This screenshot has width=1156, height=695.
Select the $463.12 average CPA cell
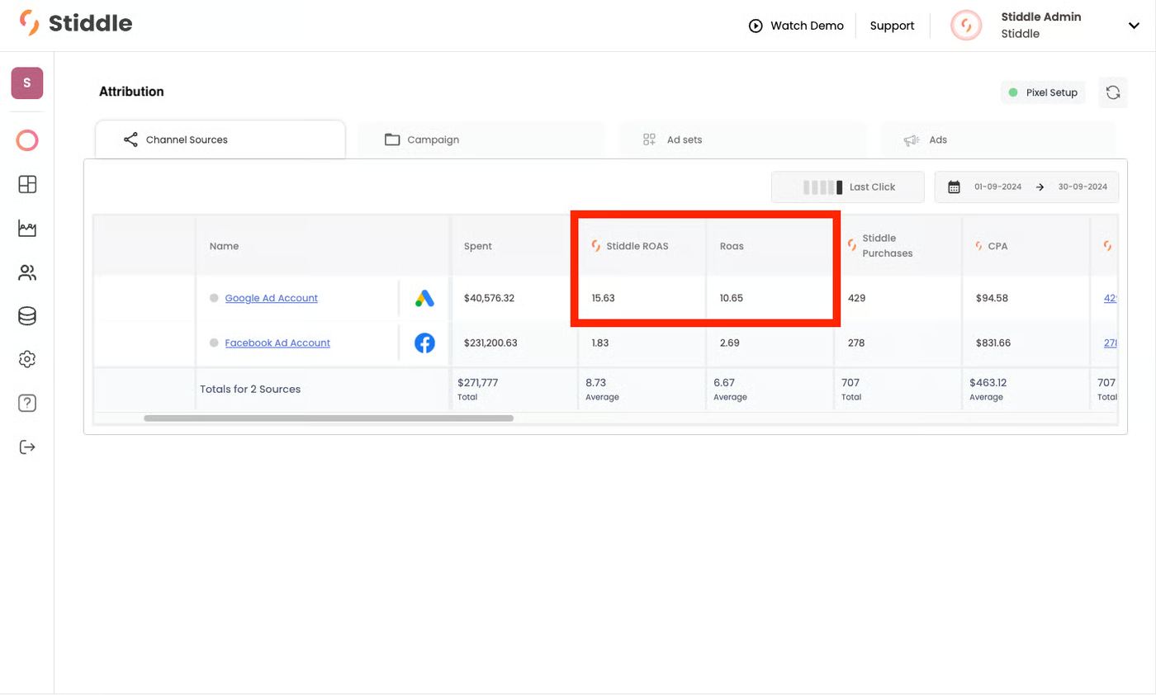click(x=1026, y=389)
